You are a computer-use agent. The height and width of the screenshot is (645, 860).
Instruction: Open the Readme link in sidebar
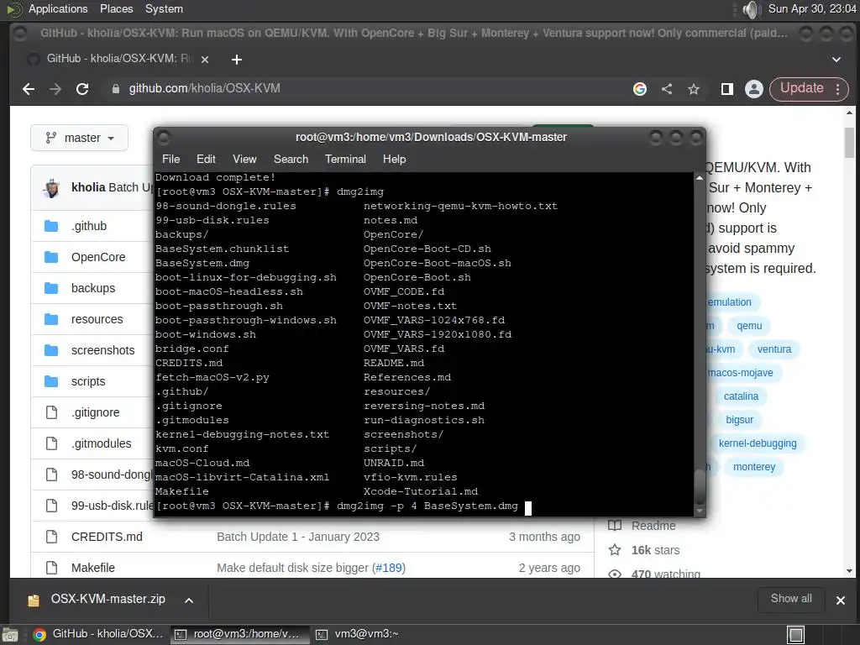pos(653,526)
